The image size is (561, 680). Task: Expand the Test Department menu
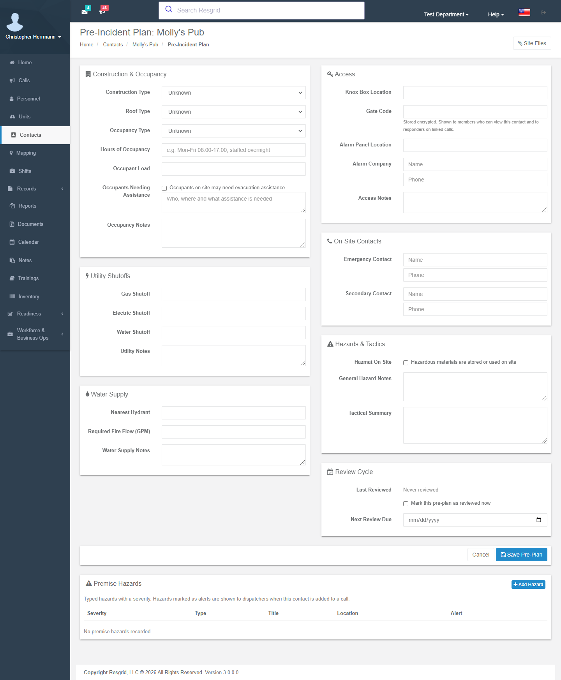tap(446, 14)
